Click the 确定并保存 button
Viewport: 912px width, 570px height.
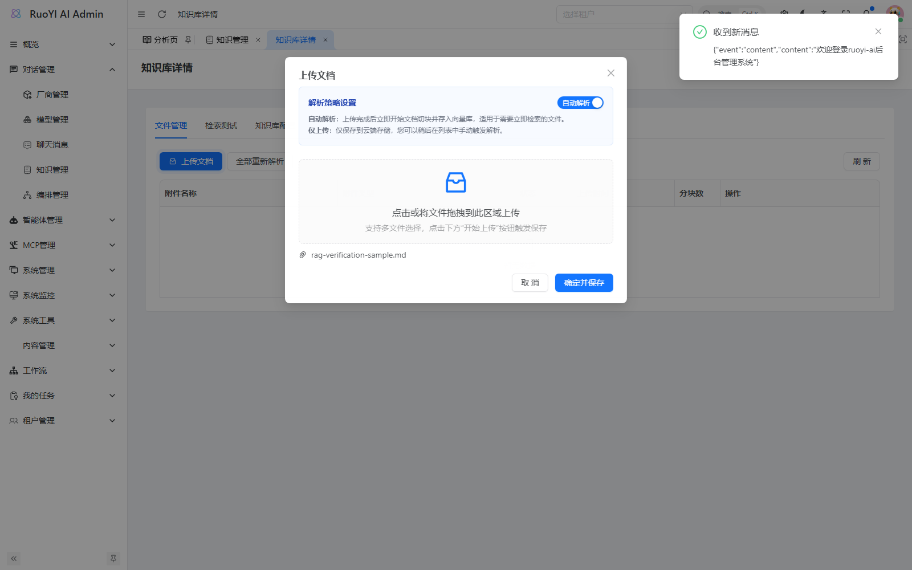584,283
